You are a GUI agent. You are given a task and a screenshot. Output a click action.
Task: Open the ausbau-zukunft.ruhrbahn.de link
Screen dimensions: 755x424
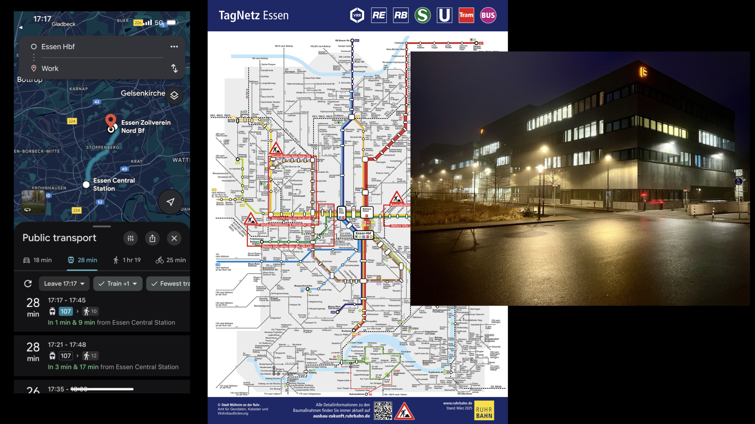(341, 416)
